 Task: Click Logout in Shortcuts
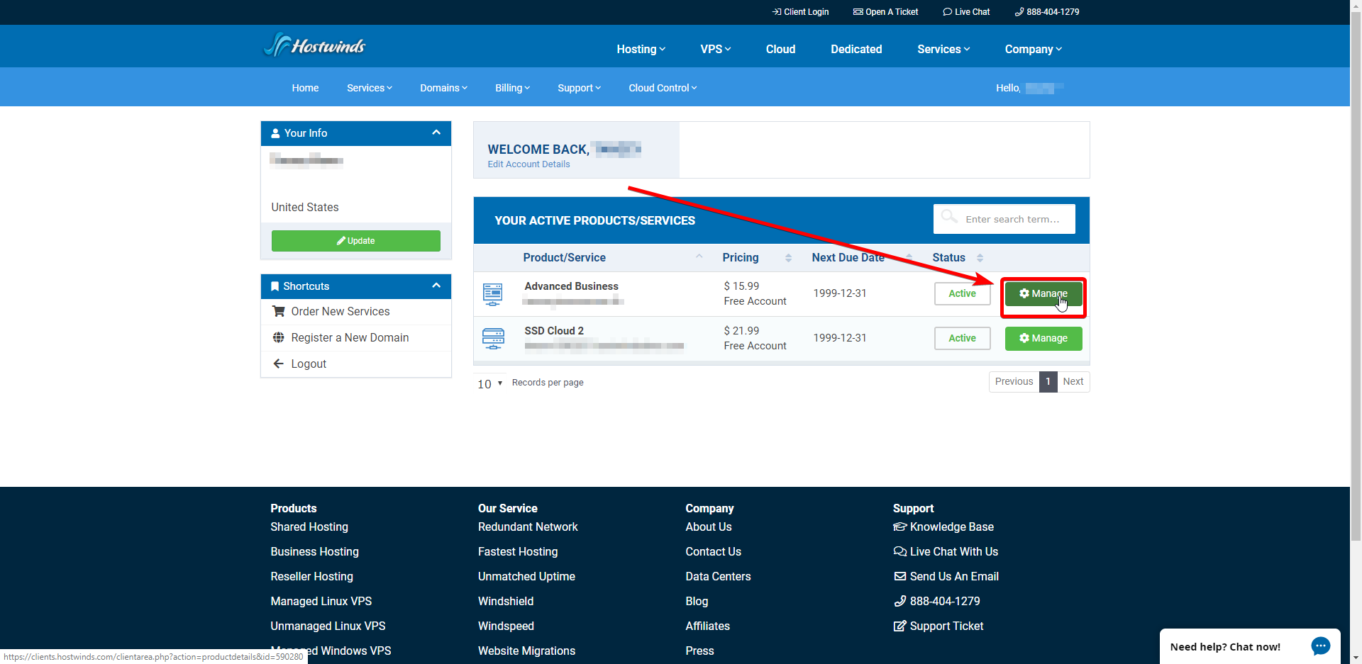(309, 364)
